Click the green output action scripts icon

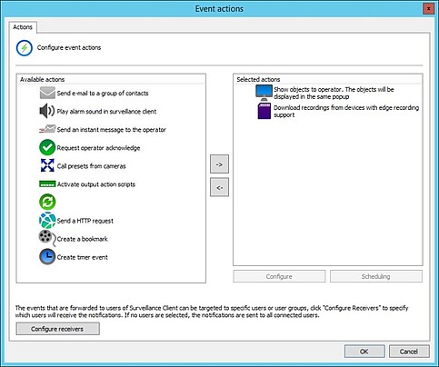tap(47, 183)
